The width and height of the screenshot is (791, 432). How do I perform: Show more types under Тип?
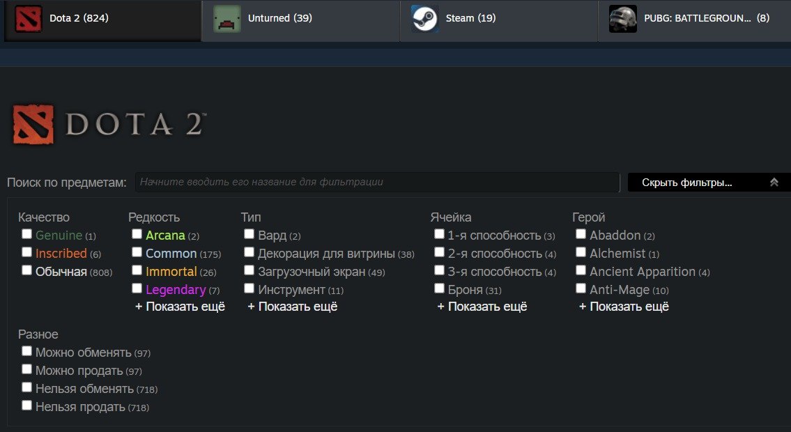click(293, 307)
